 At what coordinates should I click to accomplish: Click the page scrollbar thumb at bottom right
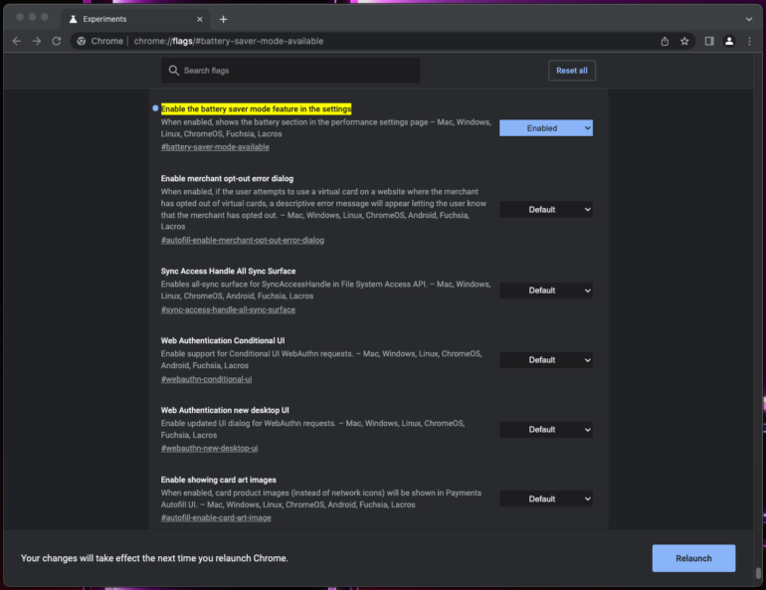[x=758, y=572]
